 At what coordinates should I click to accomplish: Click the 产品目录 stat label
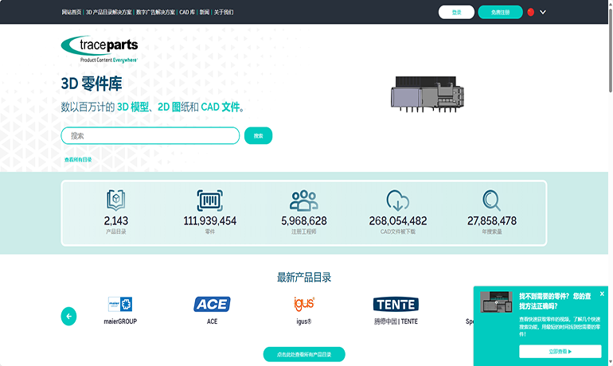[x=116, y=232]
